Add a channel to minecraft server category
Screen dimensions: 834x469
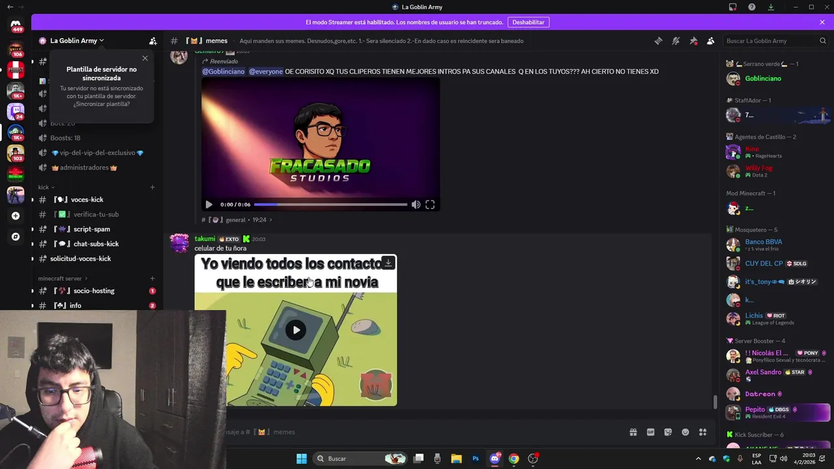pos(152,278)
